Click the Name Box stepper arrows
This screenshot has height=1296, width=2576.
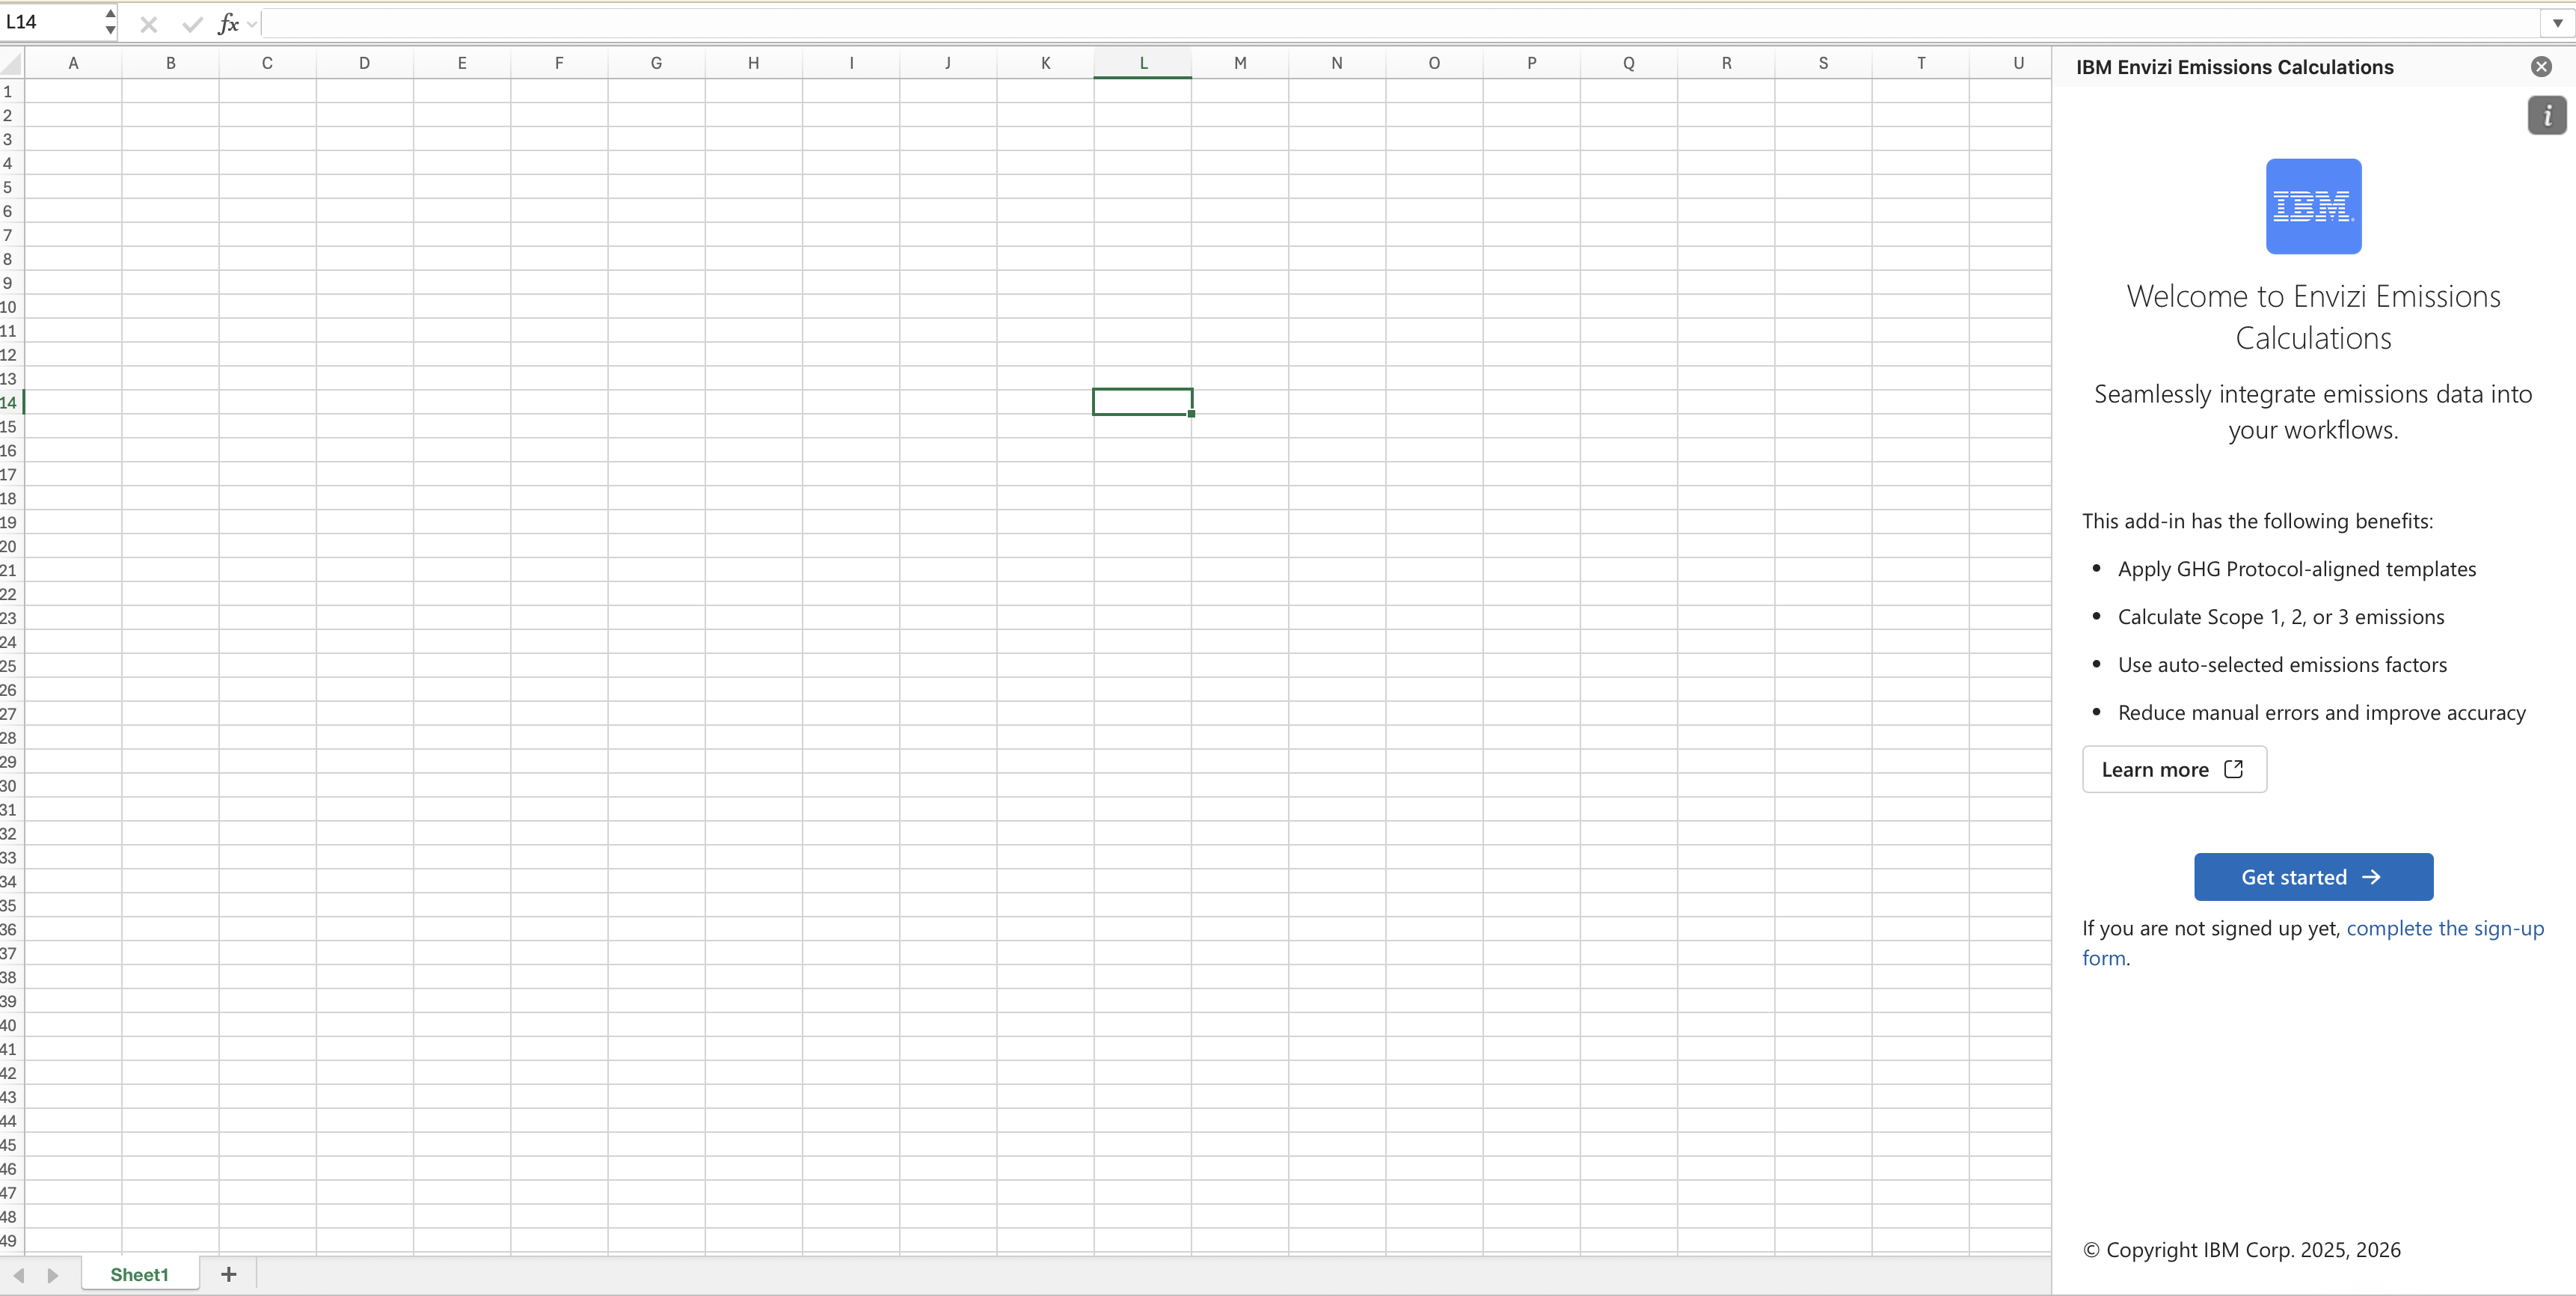coord(109,22)
